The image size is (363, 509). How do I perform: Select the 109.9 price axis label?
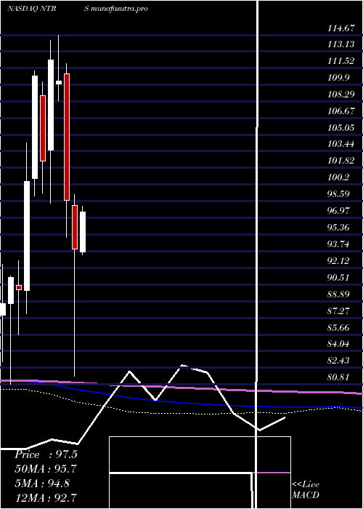coord(339,78)
